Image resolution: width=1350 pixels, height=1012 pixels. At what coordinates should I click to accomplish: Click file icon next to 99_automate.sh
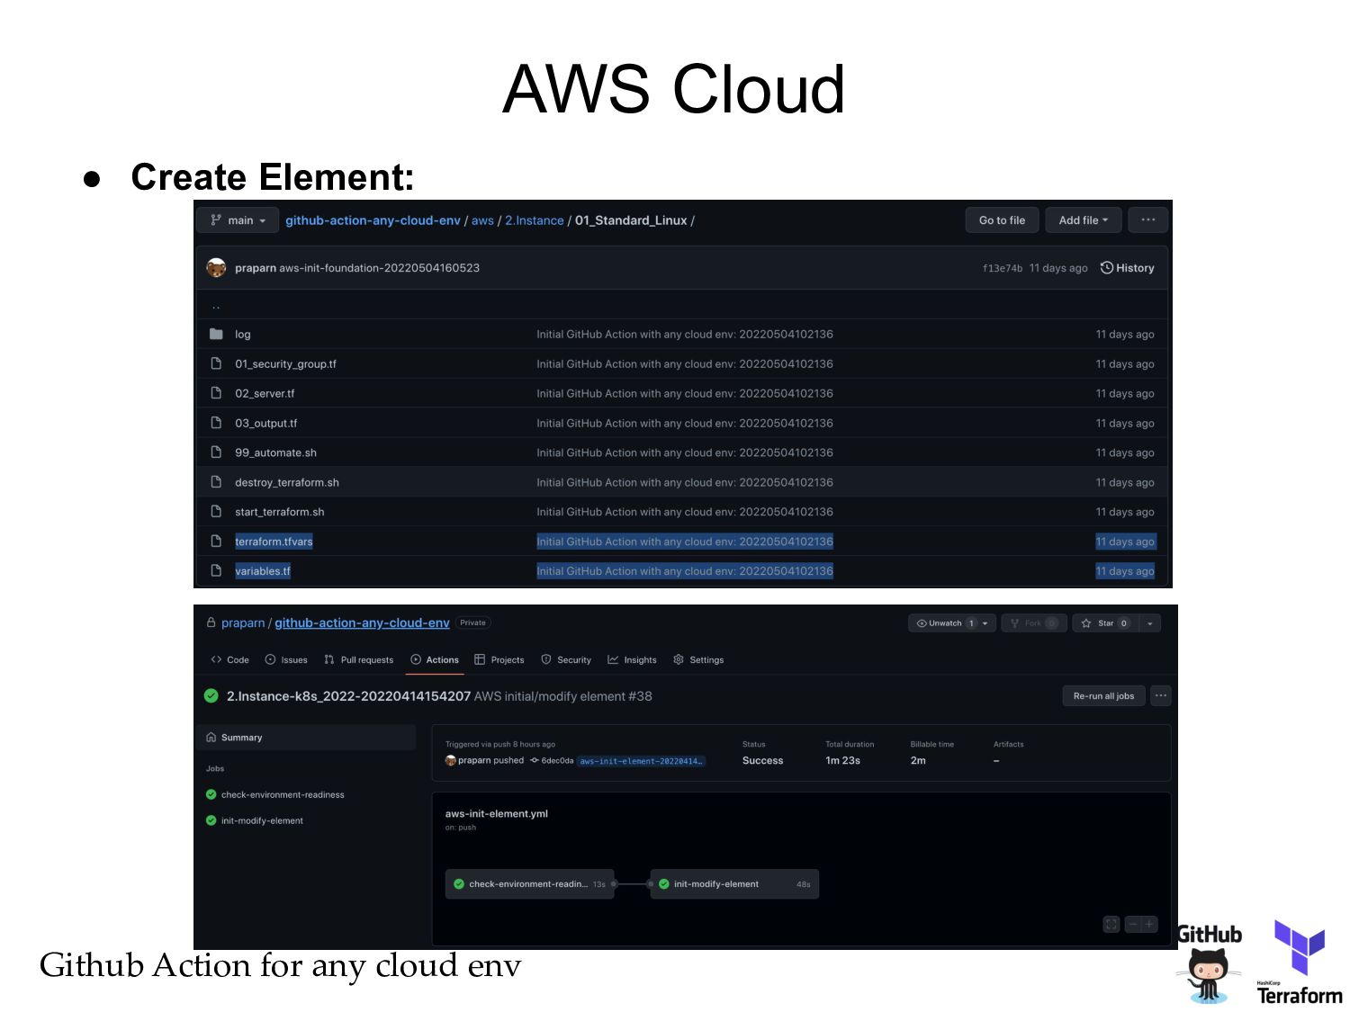[x=216, y=452]
